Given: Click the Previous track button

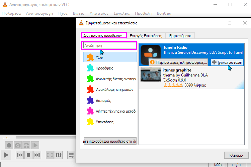Looking at the screenshot, I should point(20,155).
